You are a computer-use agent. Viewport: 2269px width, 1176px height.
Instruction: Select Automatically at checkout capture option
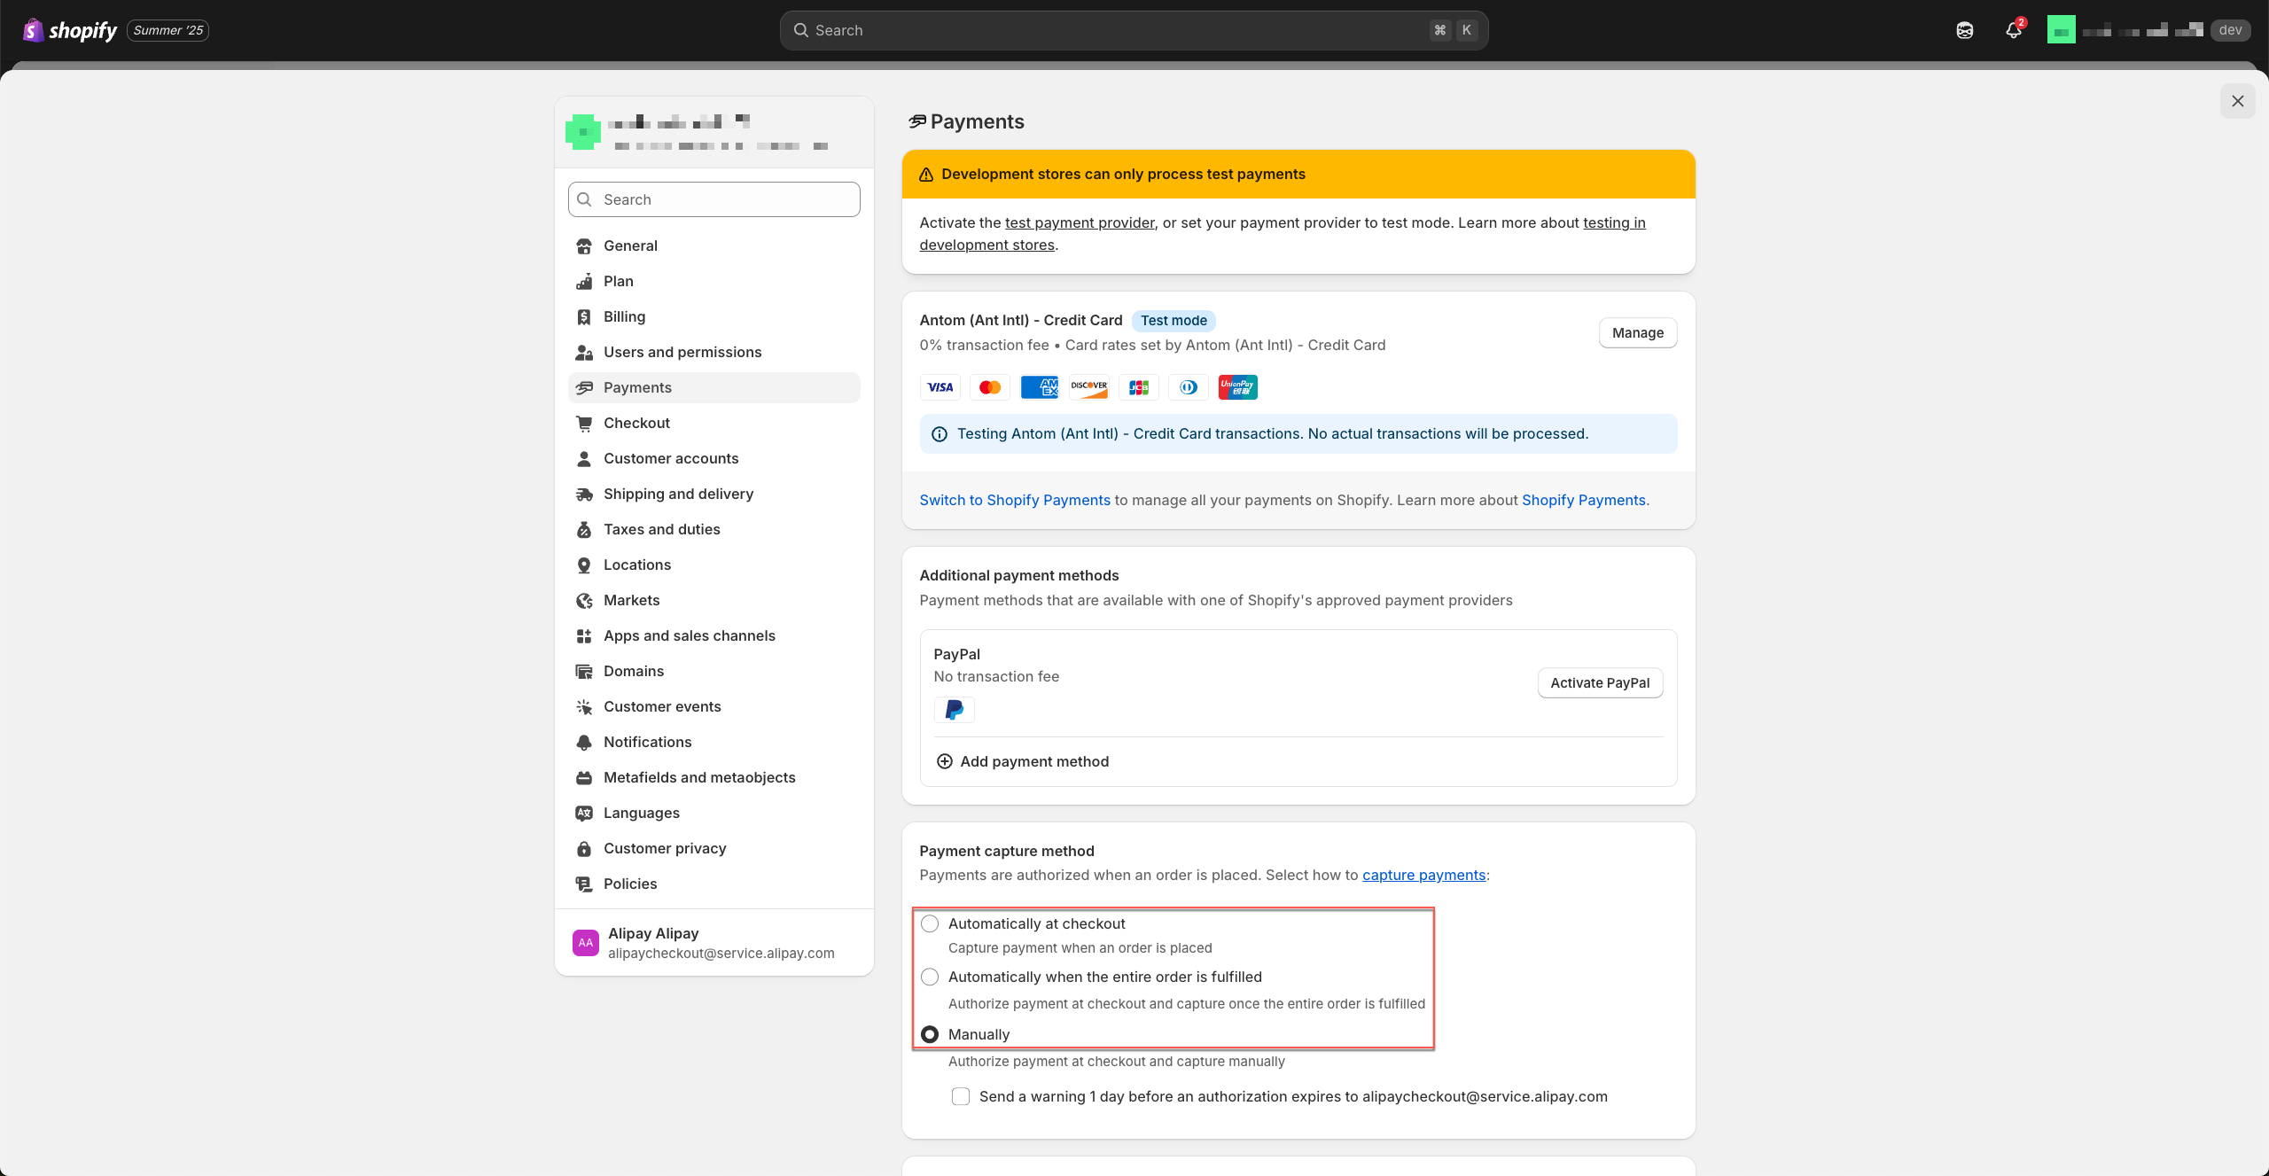point(930,923)
